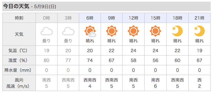Click the moon icon at 21時
The width and height of the screenshot is (212, 93).
click(199, 31)
